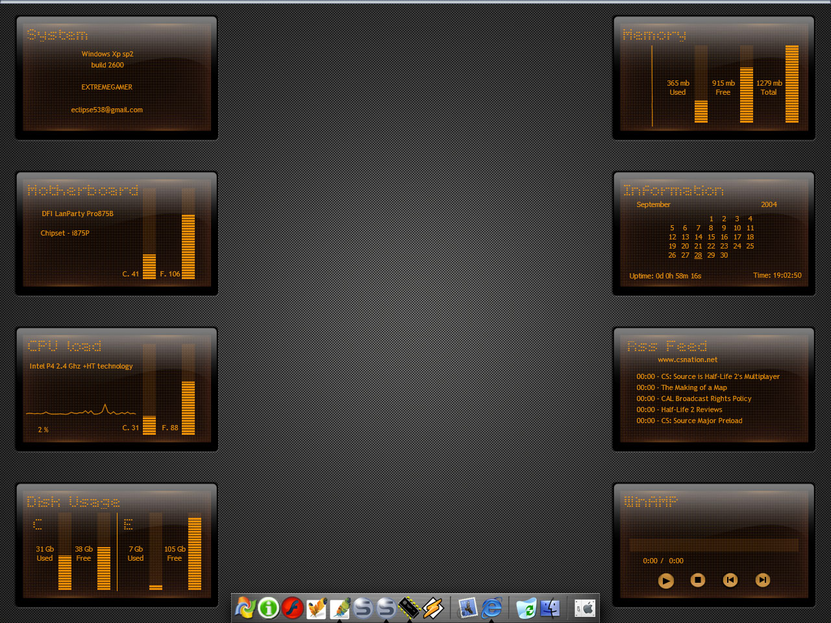The image size is (831, 623).
Task: Open the Recycle Bin dock icon
Action: 527,608
